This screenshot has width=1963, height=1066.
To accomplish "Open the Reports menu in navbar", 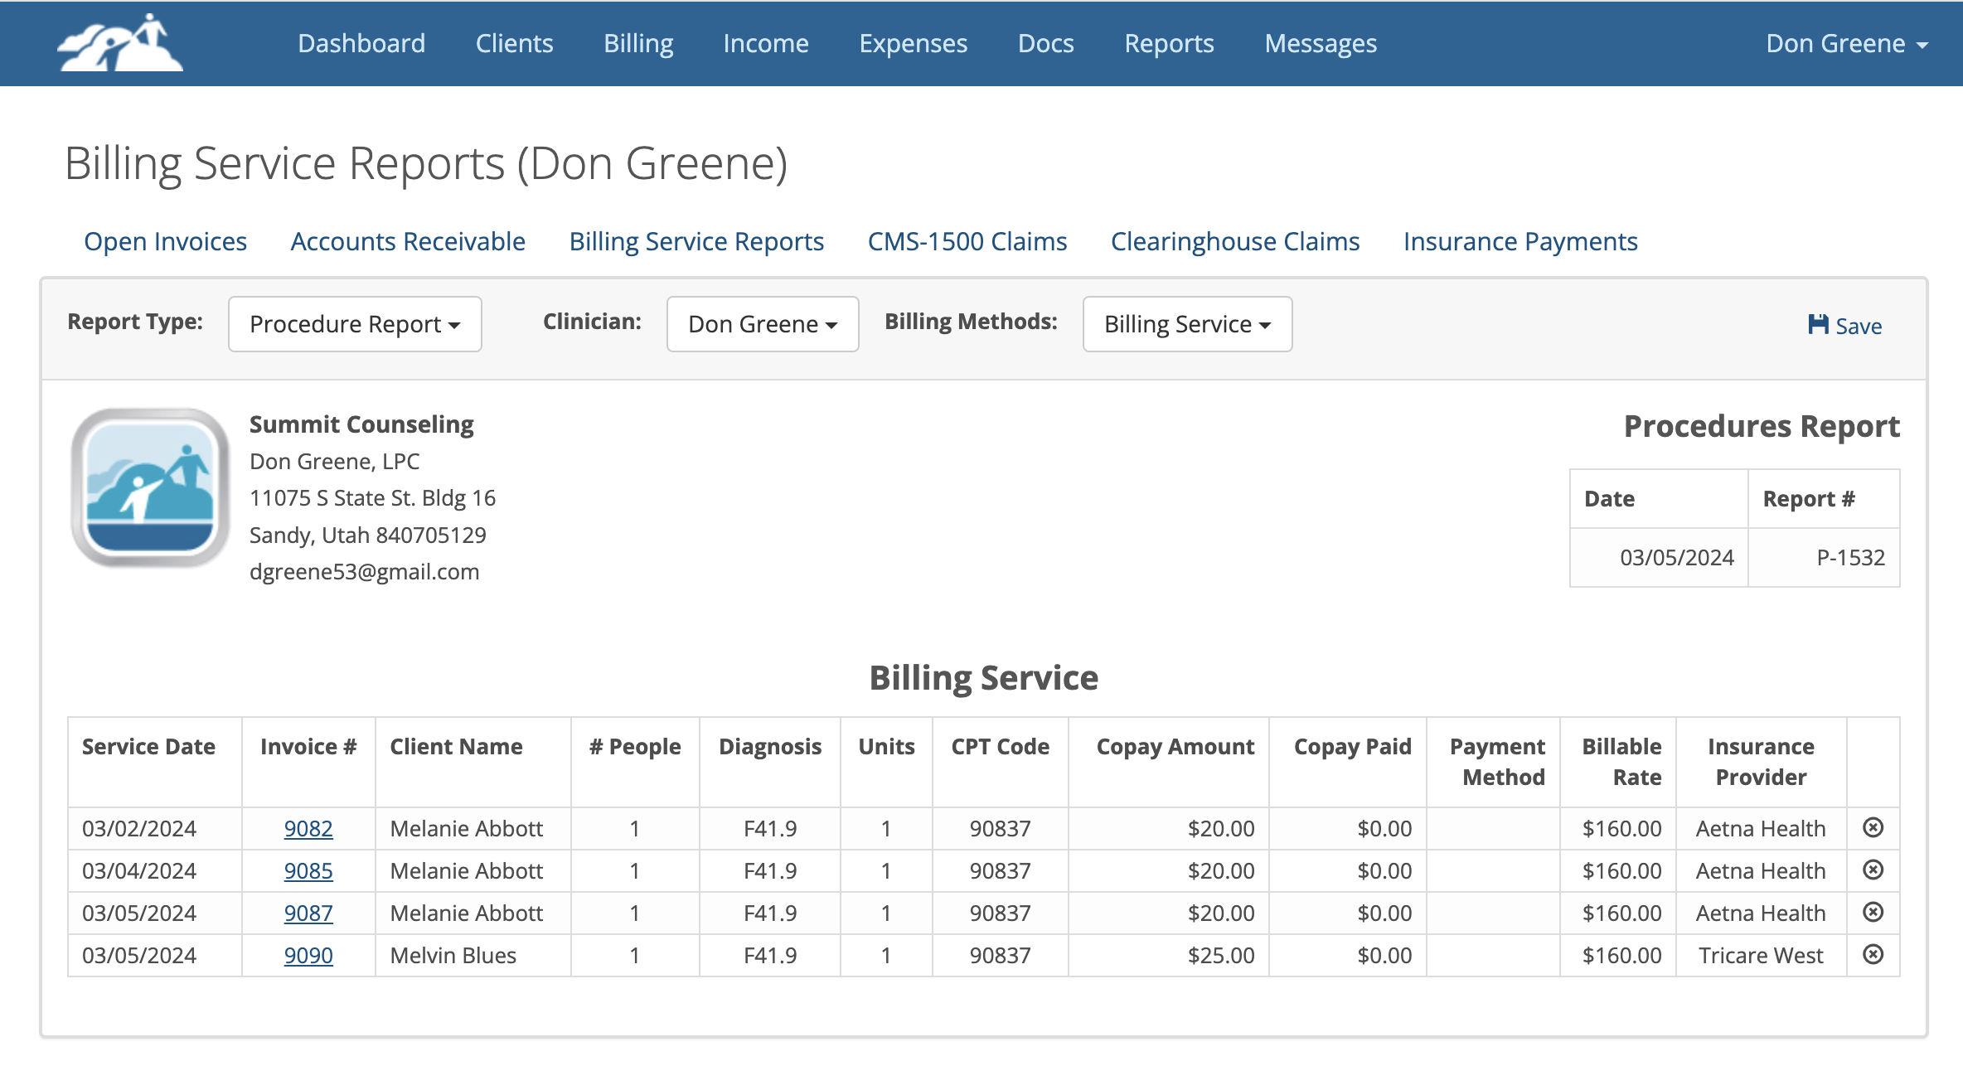I will click(x=1169, y=43).
